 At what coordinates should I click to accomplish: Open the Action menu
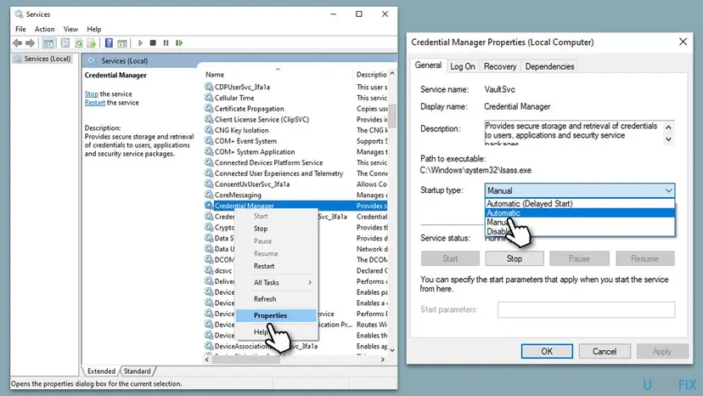[44, 29]
